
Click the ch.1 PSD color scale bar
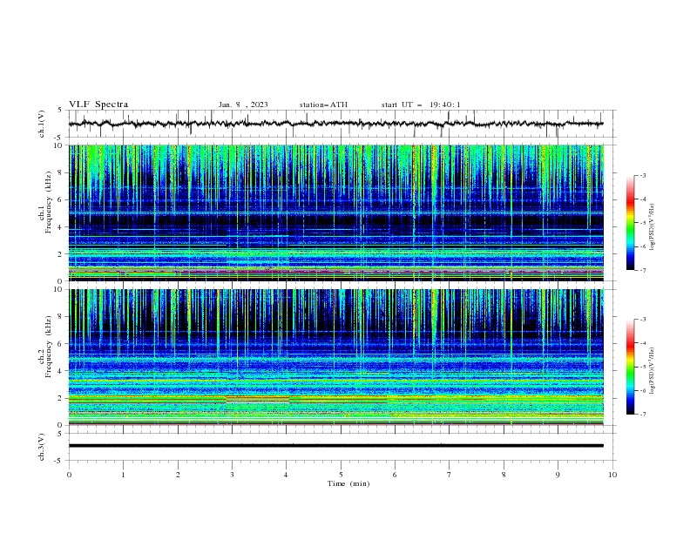point(630,223)
